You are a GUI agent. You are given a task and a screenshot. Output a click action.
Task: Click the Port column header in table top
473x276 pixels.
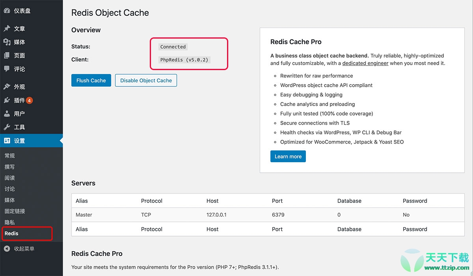coord(277,201)
